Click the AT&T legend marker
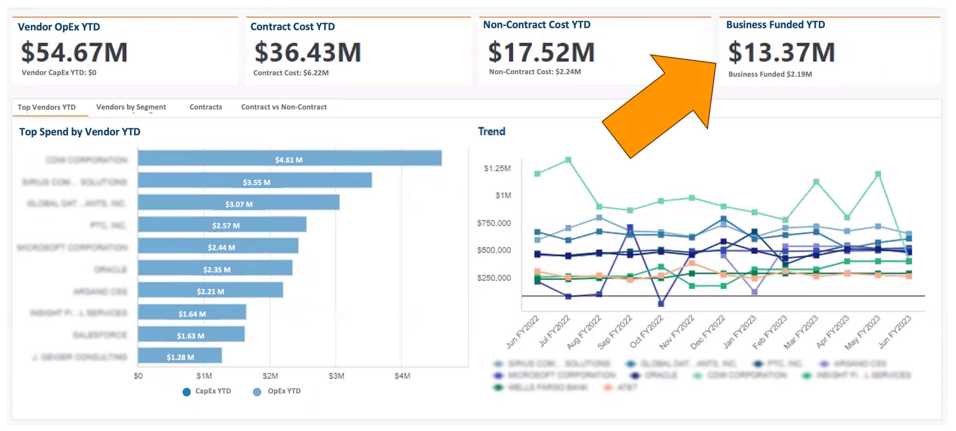Viewport: 956px width, 431px height. [608, 387]
